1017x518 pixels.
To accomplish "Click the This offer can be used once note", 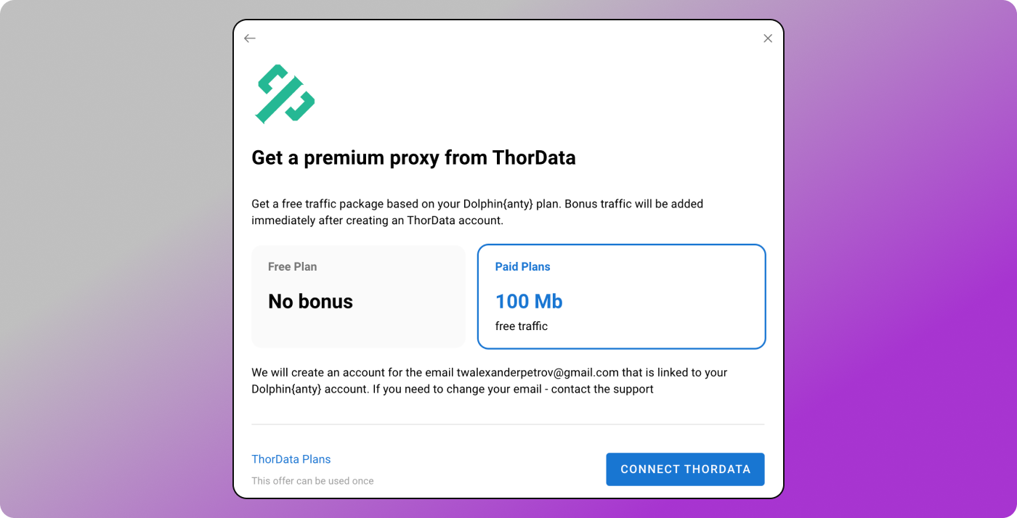I will click(312, 480).
